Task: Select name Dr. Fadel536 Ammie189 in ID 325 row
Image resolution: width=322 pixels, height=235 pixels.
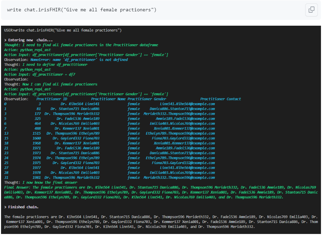Action: click(78, 119)
